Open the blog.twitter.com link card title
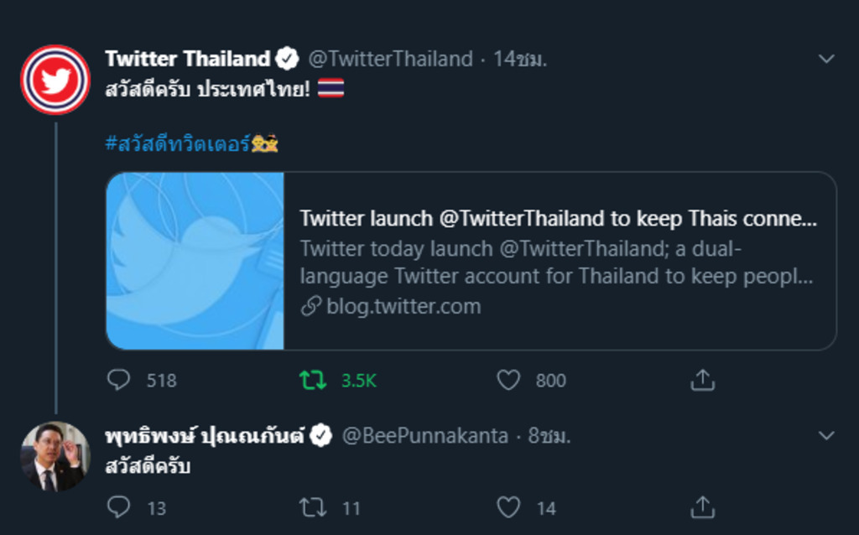The width and height of the screenshot is (859, 535). 558,219
